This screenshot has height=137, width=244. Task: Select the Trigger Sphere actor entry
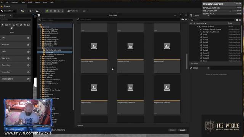tap(15, 79)
